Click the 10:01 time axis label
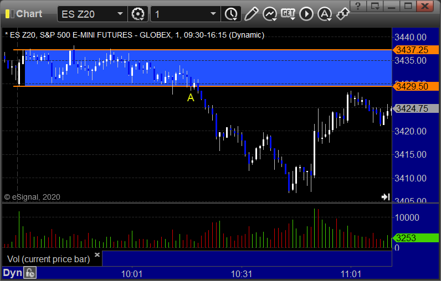This screenshot has height=281, width=441. tap(132, 274)
